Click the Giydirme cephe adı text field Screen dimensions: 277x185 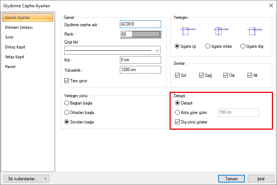[x=140, y=24]
